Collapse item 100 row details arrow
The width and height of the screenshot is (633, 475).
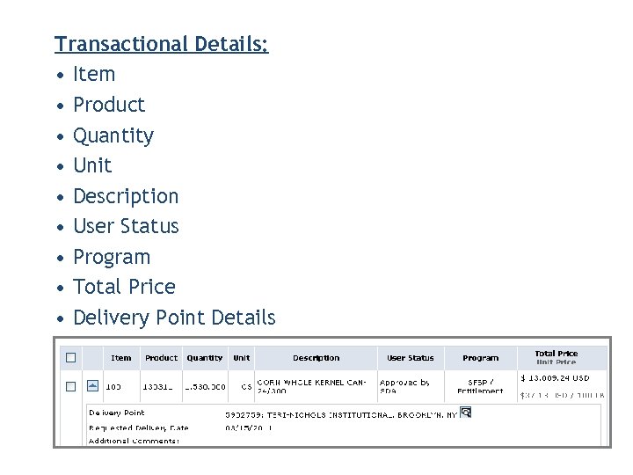[92, 386]
